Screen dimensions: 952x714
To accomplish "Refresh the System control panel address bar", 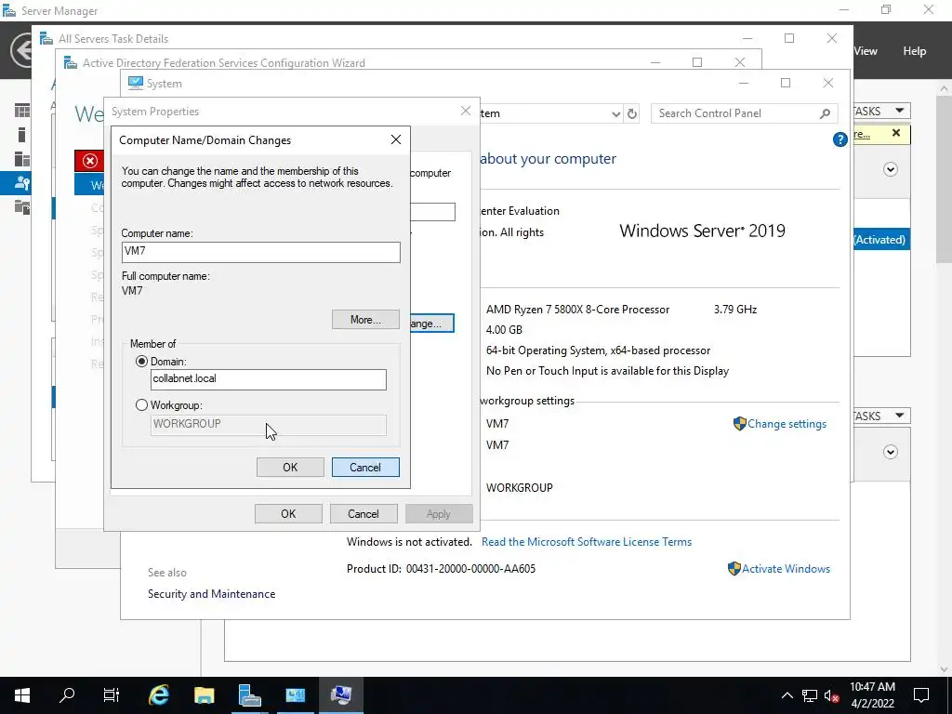I will pyautogui.click(x=632, y=113).
